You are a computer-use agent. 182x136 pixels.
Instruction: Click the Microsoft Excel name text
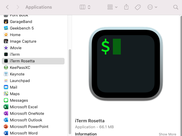pyautogui.click(x=24, y=107)
